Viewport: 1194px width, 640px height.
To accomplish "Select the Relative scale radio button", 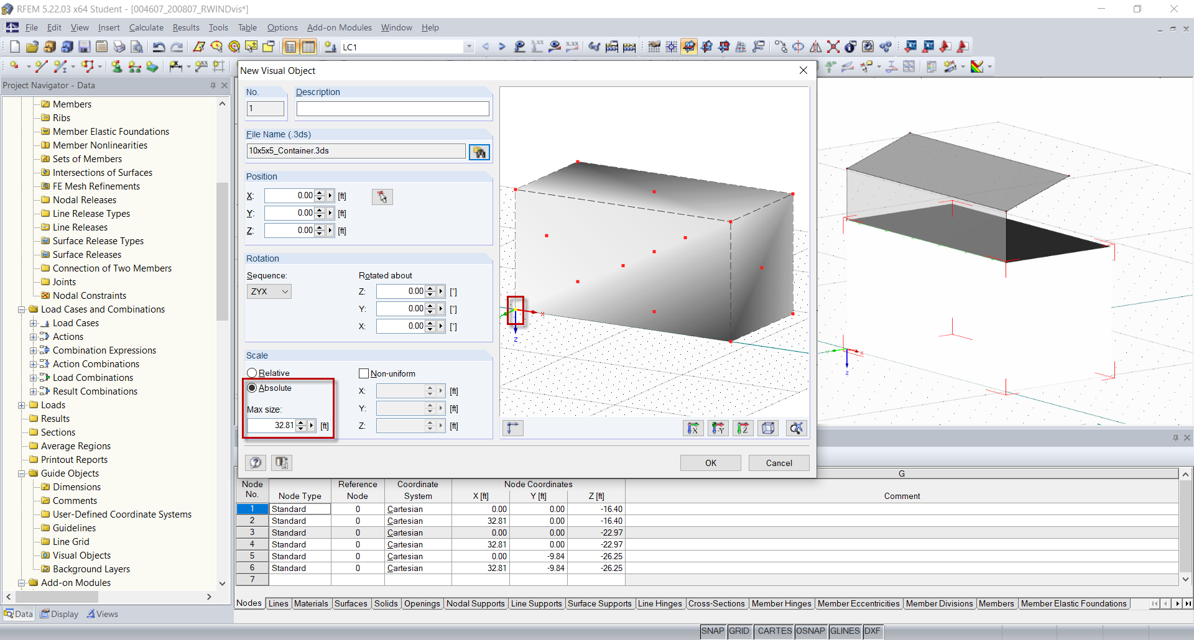I will tap(252, 372).
